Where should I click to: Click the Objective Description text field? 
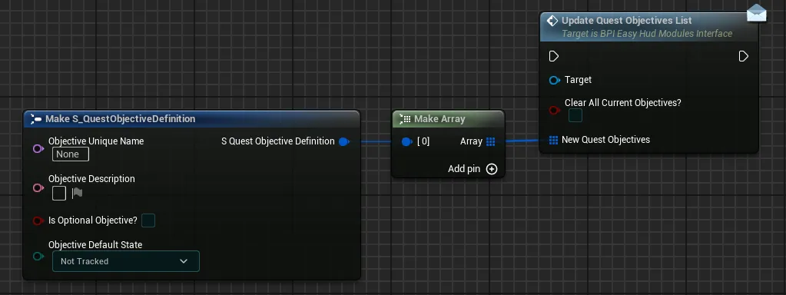pyautogui.click(x=59, y=194)
